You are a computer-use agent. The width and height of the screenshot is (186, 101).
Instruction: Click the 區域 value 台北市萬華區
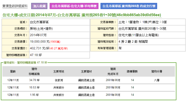(x=39, y=22)
